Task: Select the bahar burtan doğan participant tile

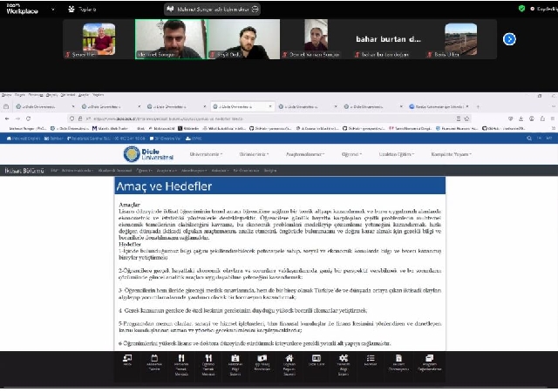Action: tap(388, 39)
